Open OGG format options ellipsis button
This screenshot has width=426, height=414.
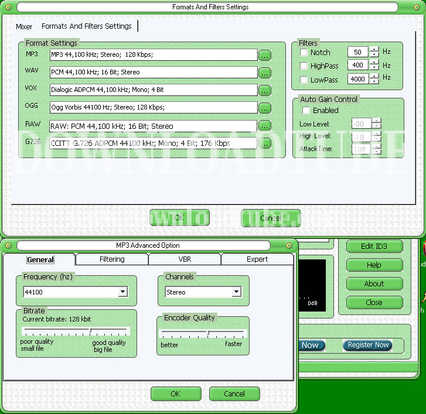[265, 108]
